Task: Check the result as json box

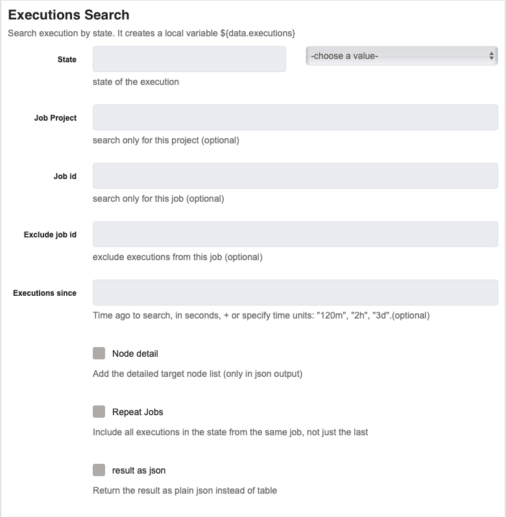Action: coord(99,470)
